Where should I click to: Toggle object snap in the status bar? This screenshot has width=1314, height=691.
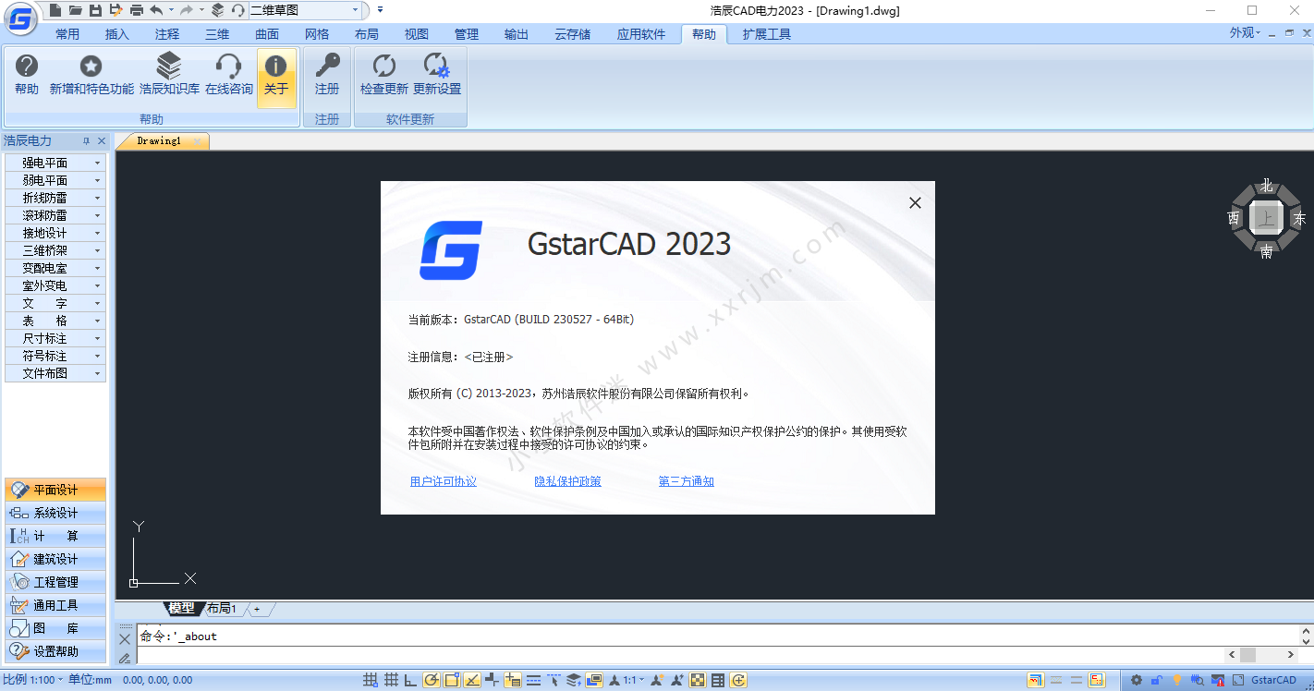(452, 680)
